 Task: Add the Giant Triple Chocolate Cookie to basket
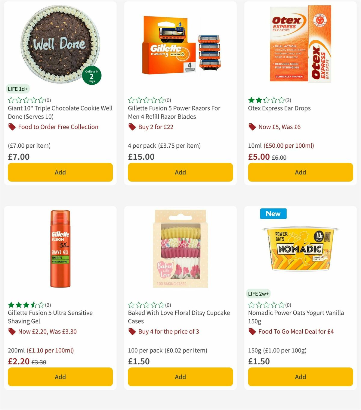[x=60, y=172]
